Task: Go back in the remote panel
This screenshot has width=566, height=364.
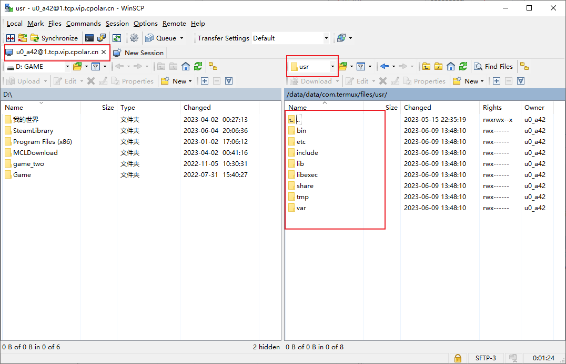Action: (x=385, y=66)
